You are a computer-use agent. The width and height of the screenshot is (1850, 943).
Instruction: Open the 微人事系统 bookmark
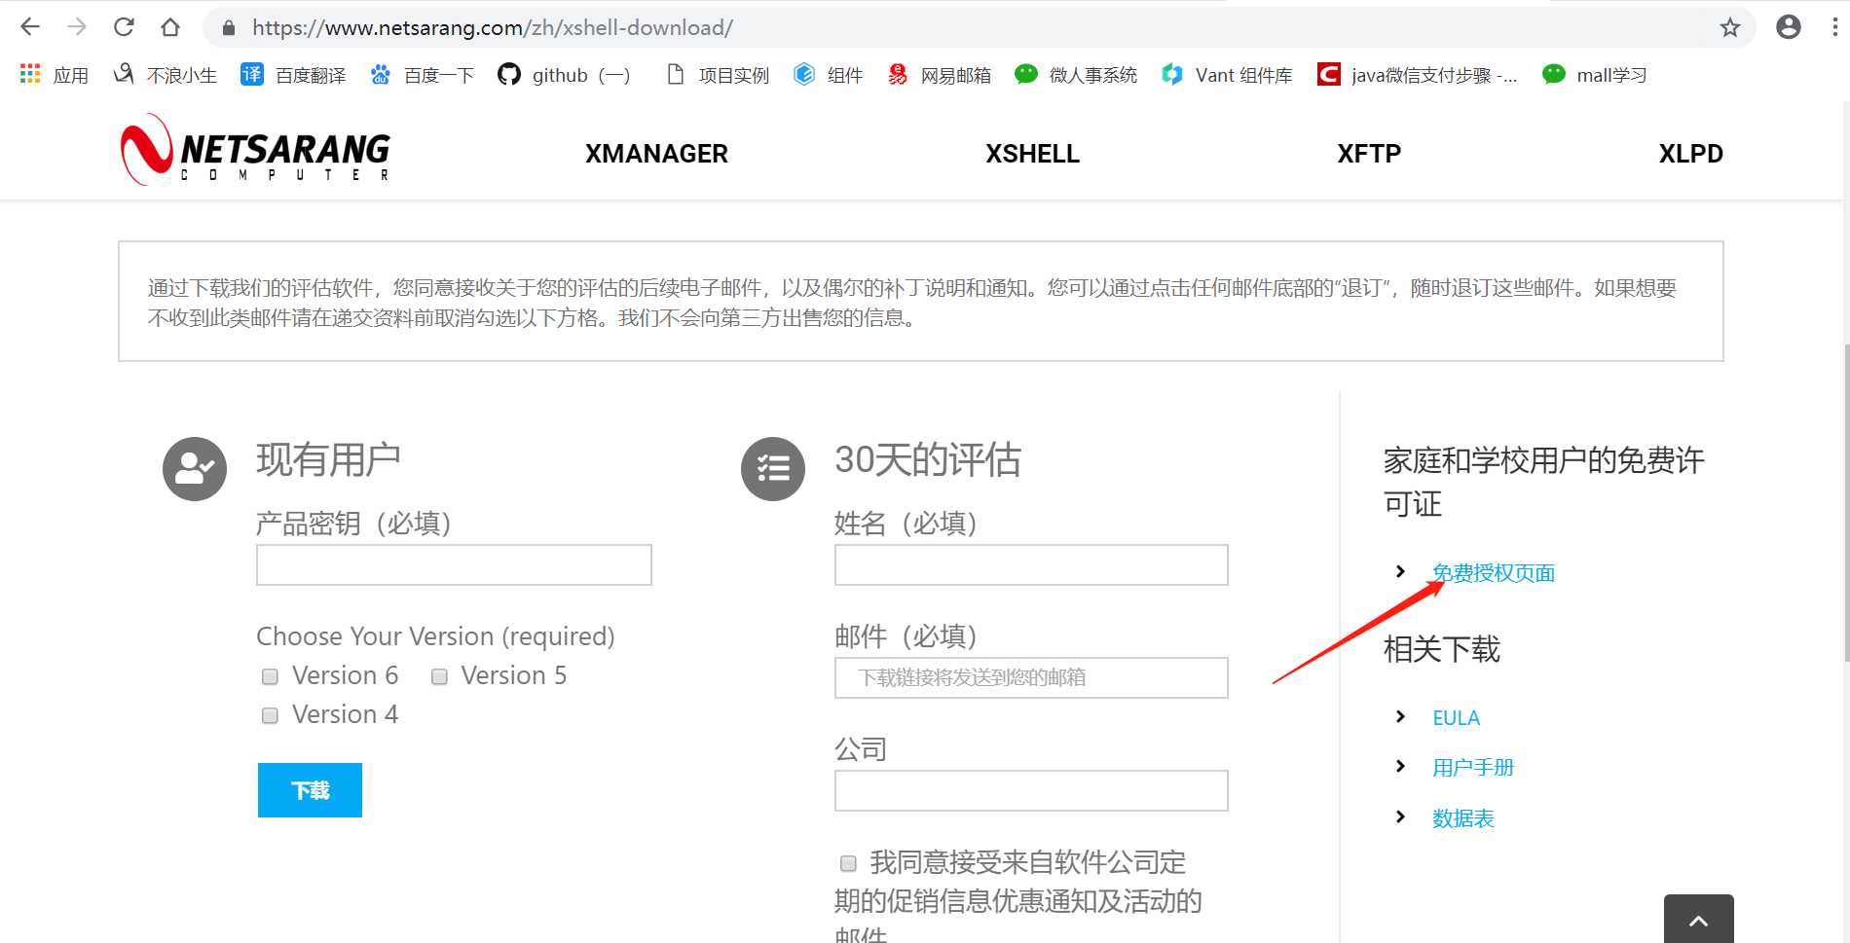(1075, 75)
